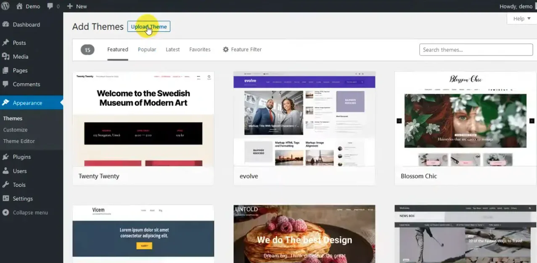Click the Upload Theme button
The height and width of the screenshot is (263, 537).
(x=149, y=26)
